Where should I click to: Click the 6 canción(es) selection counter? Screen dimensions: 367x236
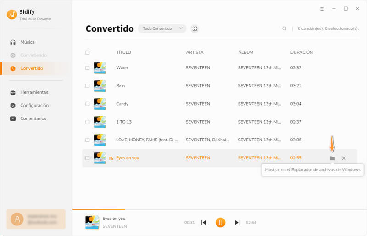(x=328, y=28)
